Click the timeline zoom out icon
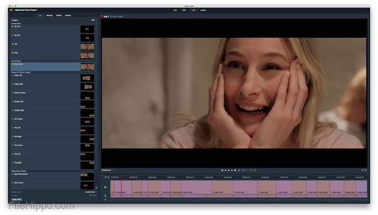 [x=108, y=177]
